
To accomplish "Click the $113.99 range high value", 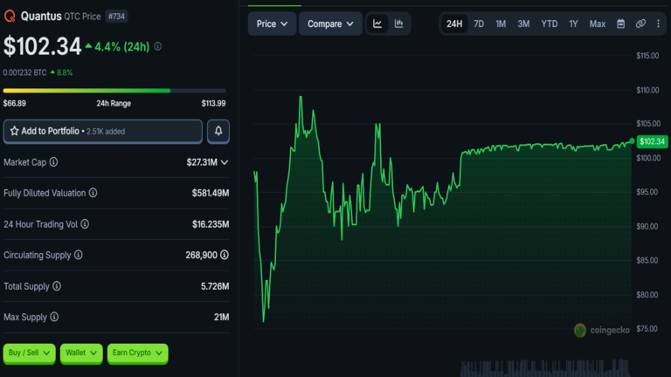I will coord(213,104).
